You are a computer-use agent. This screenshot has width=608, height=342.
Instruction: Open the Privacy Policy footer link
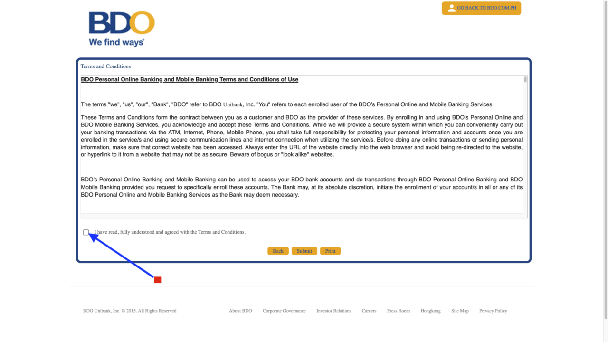[x=493, y=311]
